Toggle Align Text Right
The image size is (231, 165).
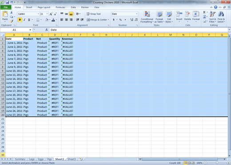point(71,20)
